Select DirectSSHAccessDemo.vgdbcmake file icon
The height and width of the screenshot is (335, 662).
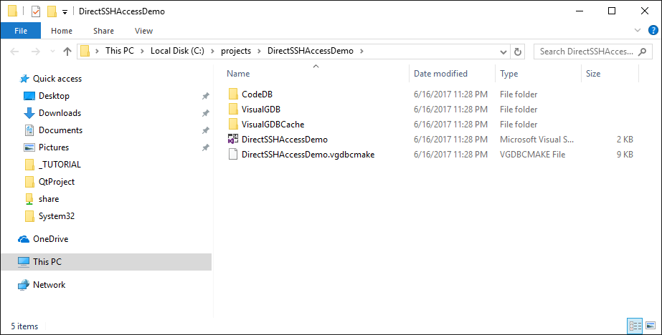(233, 155)
